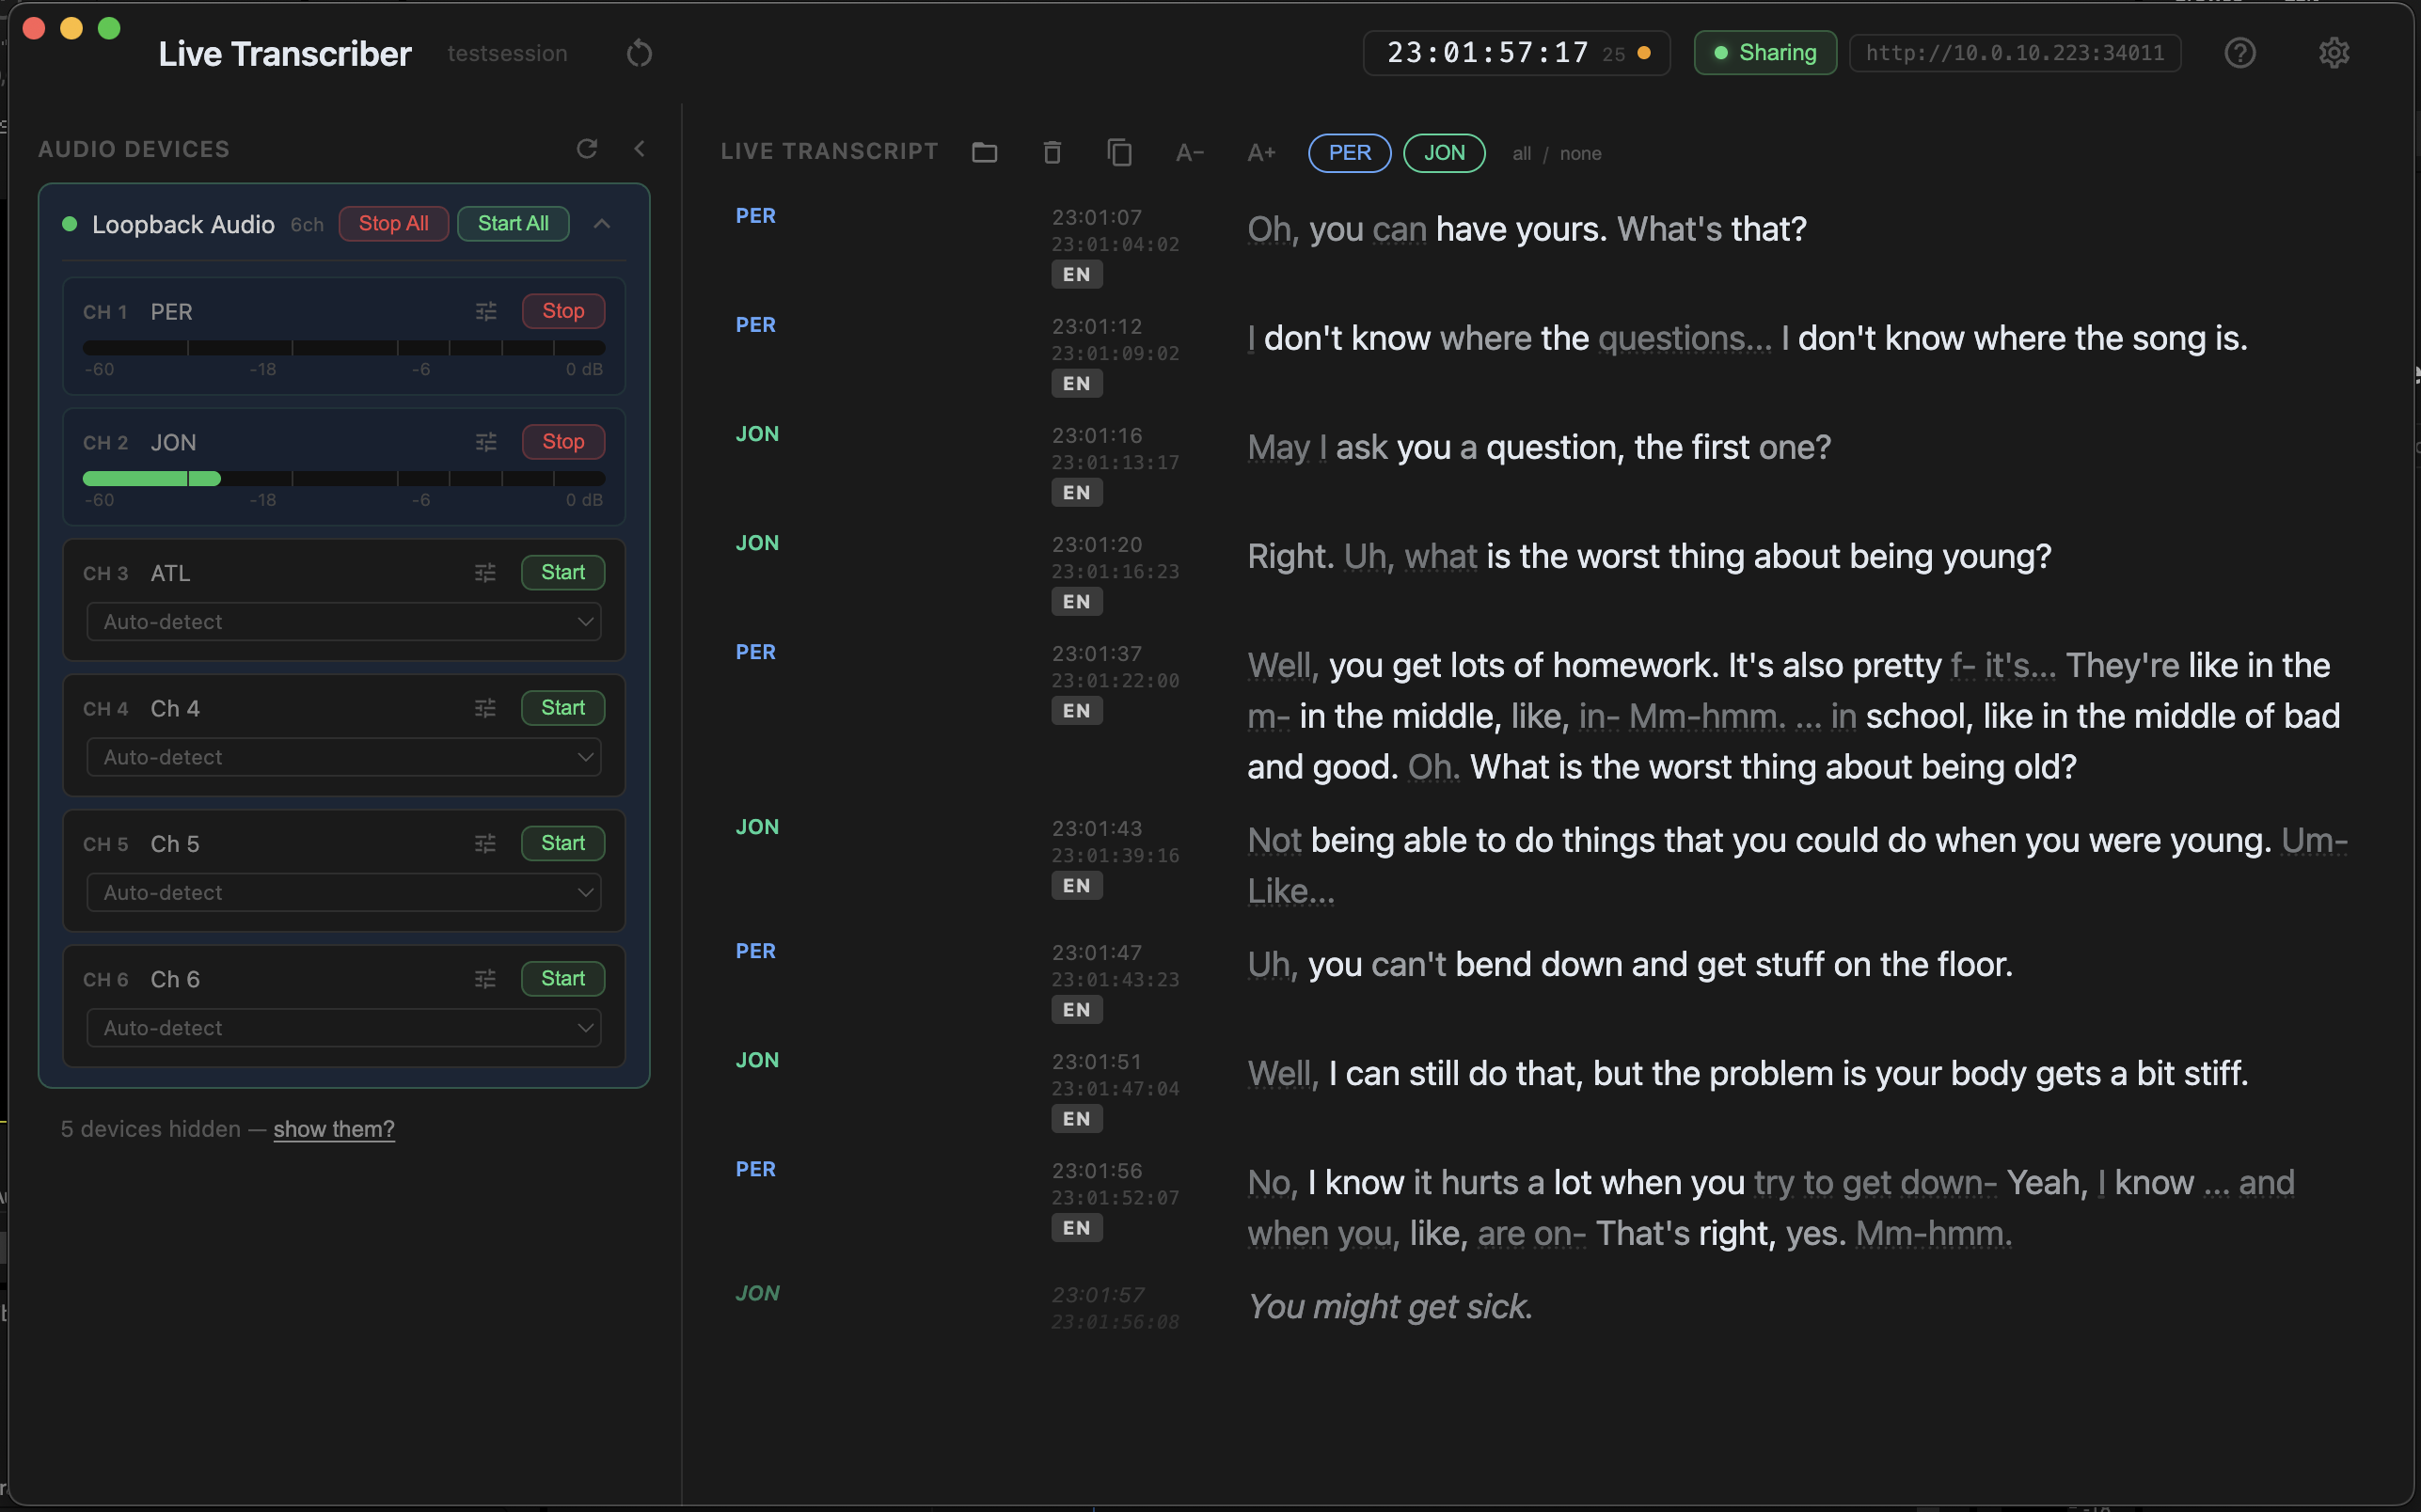This screenshot has width=2421, height=1512.
Task: Click JON speaker label at 23:01:43
Action: tap(757, 827)
